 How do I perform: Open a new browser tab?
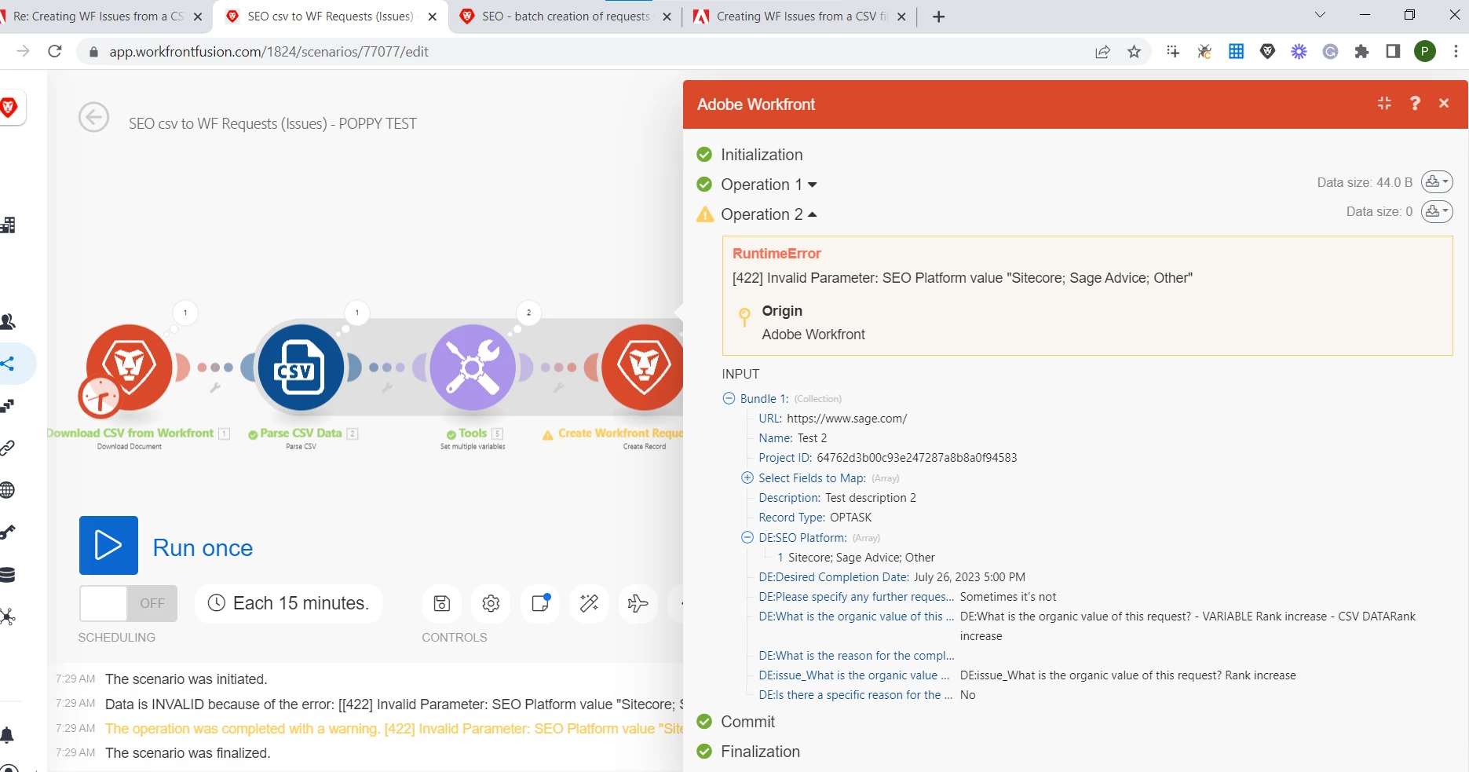pos(938,16)
